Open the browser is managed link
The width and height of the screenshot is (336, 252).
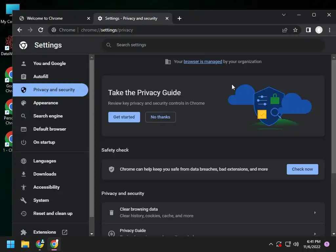(x=203, y=62)
